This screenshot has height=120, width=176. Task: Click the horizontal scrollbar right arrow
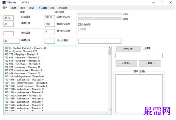click(x=107, y=113)
